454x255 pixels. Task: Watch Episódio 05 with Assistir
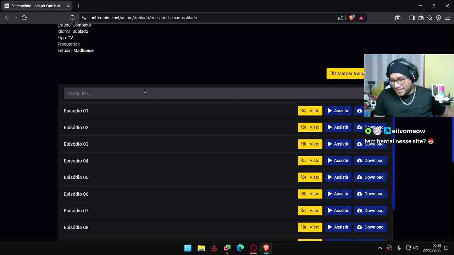tap(338, 177)
